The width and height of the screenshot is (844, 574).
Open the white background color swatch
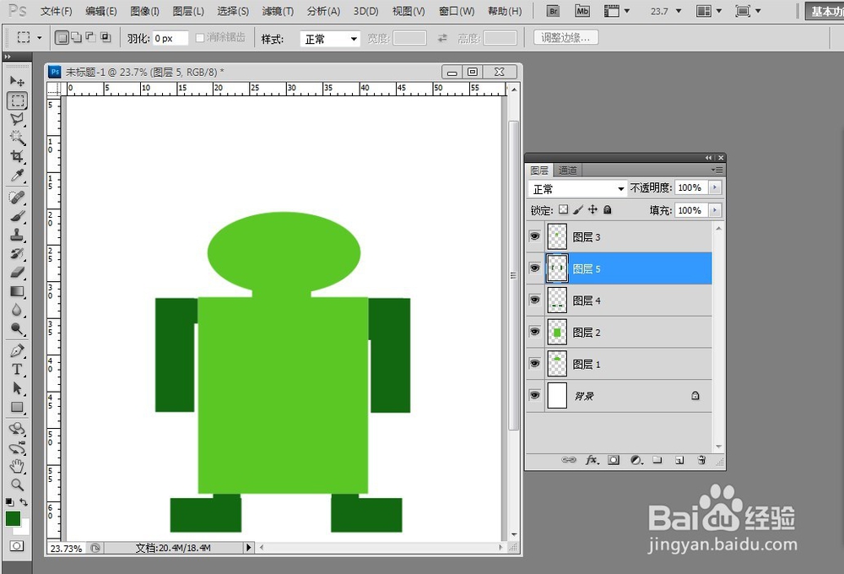24,528
